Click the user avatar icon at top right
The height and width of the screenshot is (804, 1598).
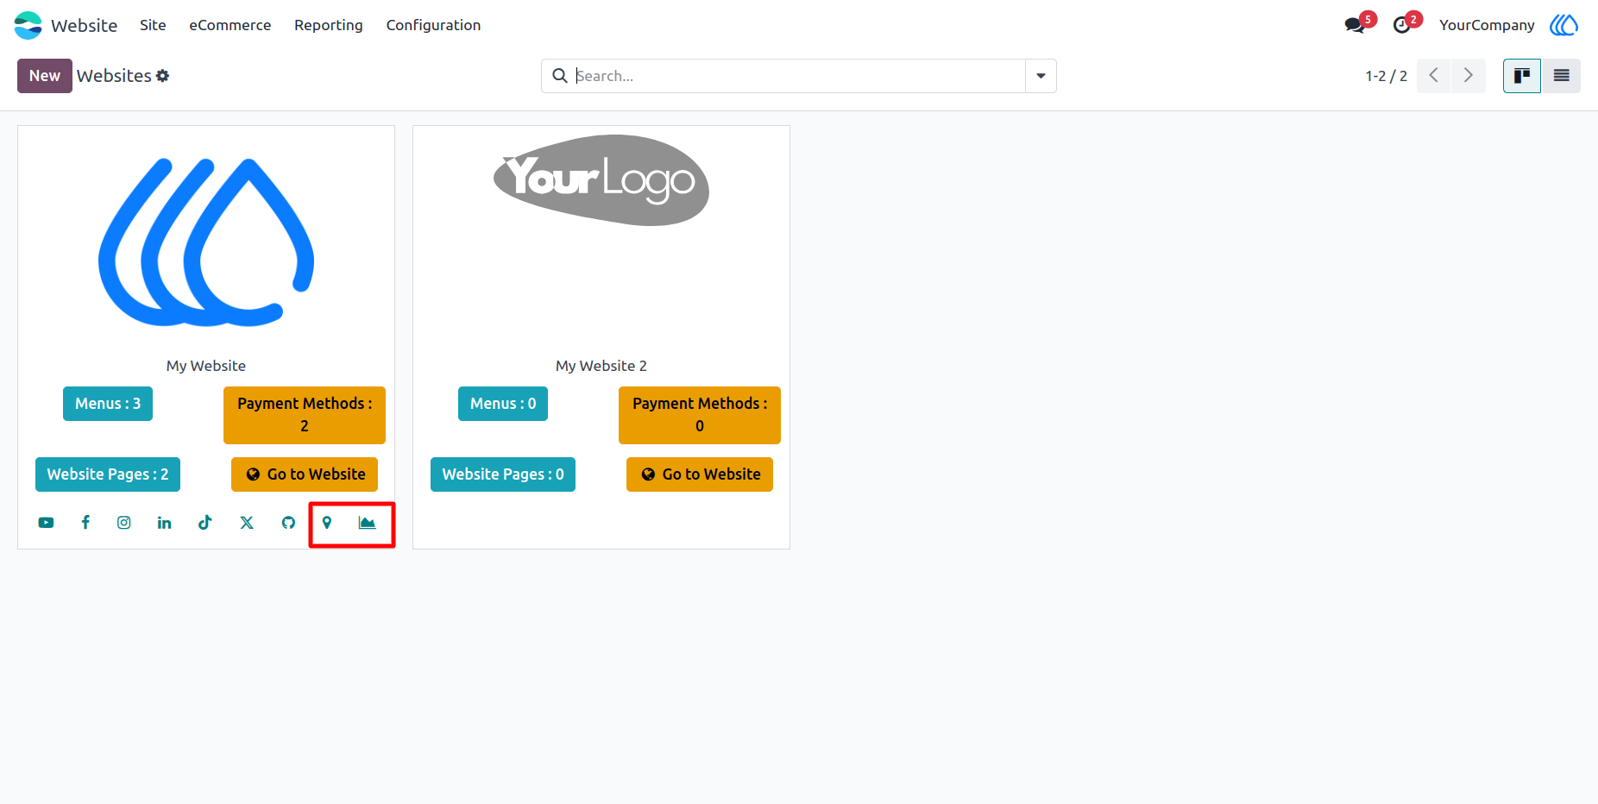point(1563,25)
